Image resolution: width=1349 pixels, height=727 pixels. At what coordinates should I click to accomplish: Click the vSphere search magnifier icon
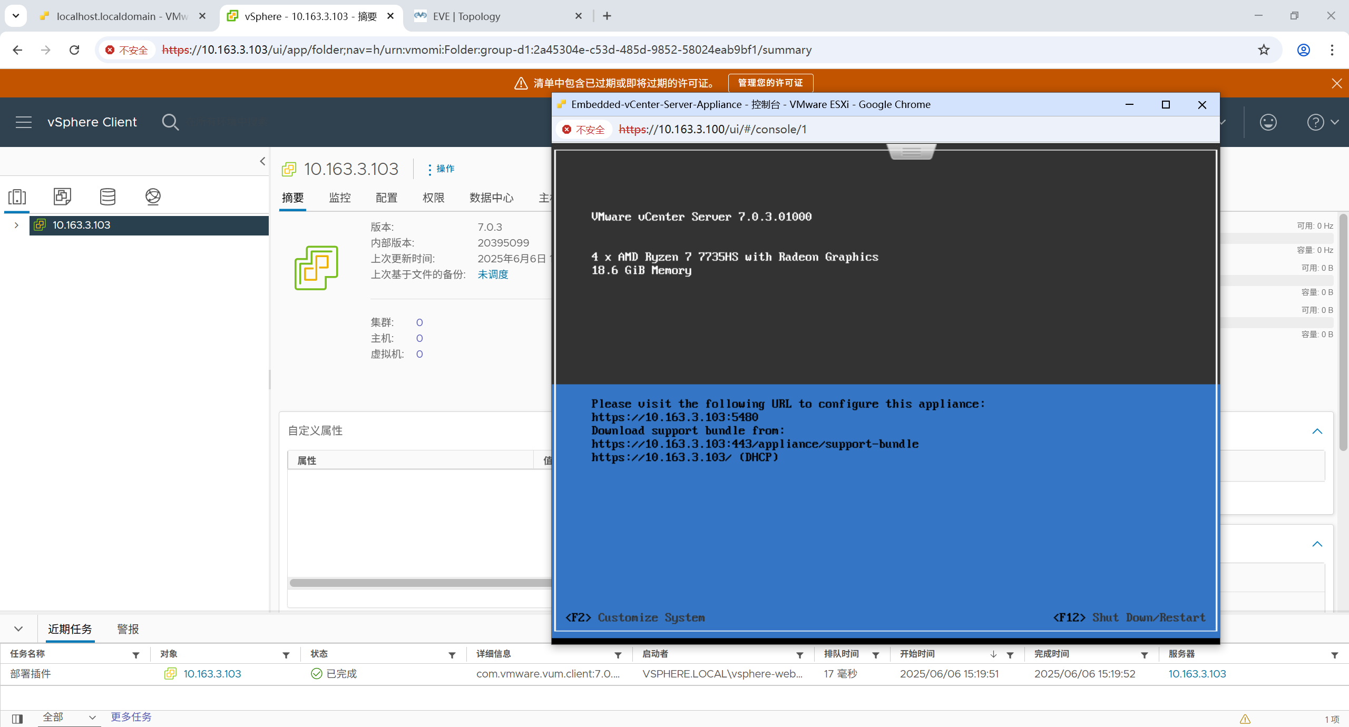[170, 122]
